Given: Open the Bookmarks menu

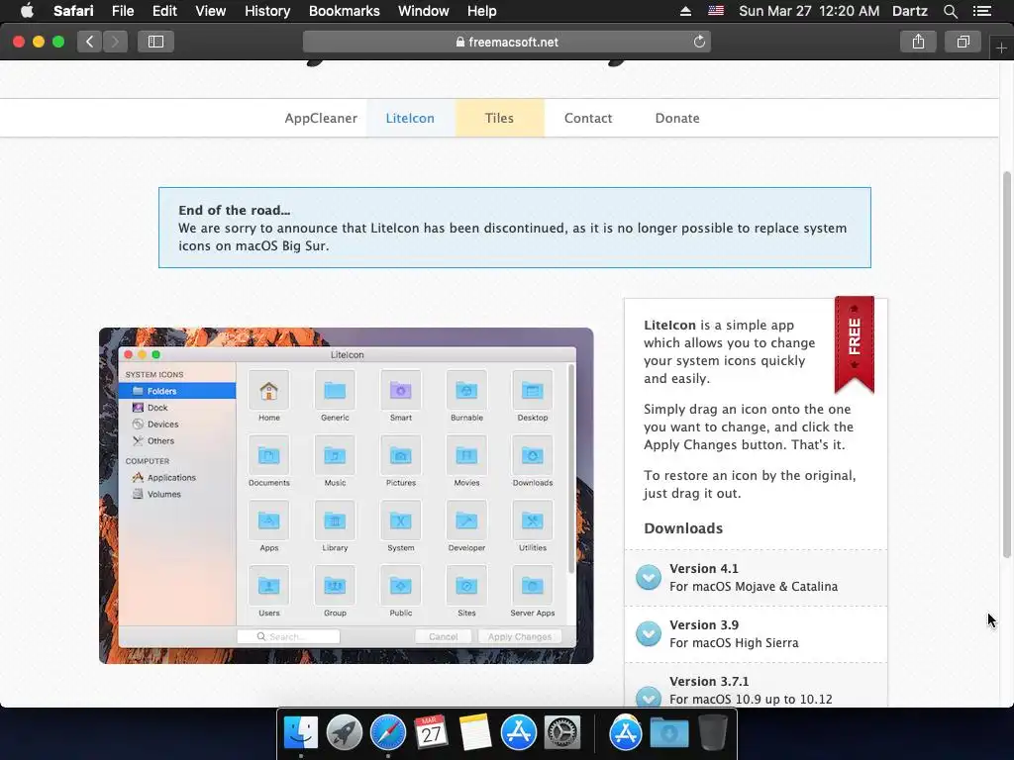Looking at the screenshot, I should click(344, 11).
